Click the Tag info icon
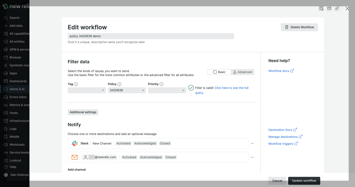Image resolution: width=355 pixels, height=187 pixels. 76,84
